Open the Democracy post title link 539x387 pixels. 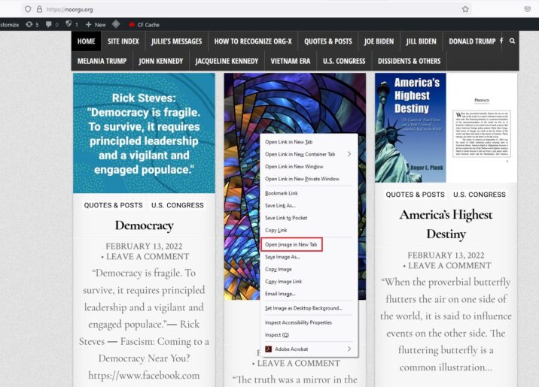click(144, 225)
